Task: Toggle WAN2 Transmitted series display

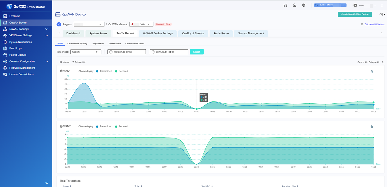Action: (x=104, y=126)
